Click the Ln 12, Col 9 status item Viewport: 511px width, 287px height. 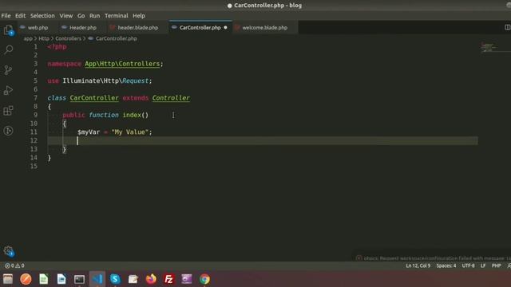click(418, 265)
